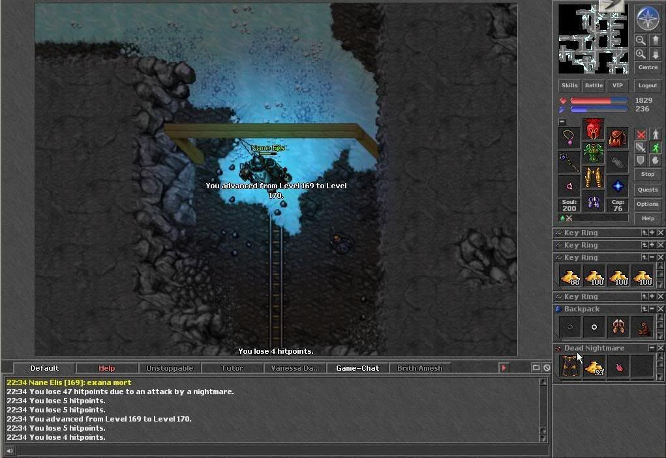666x458 pixels.
Task: Select the wand weapon slot
Action: (x=569, y=162)
